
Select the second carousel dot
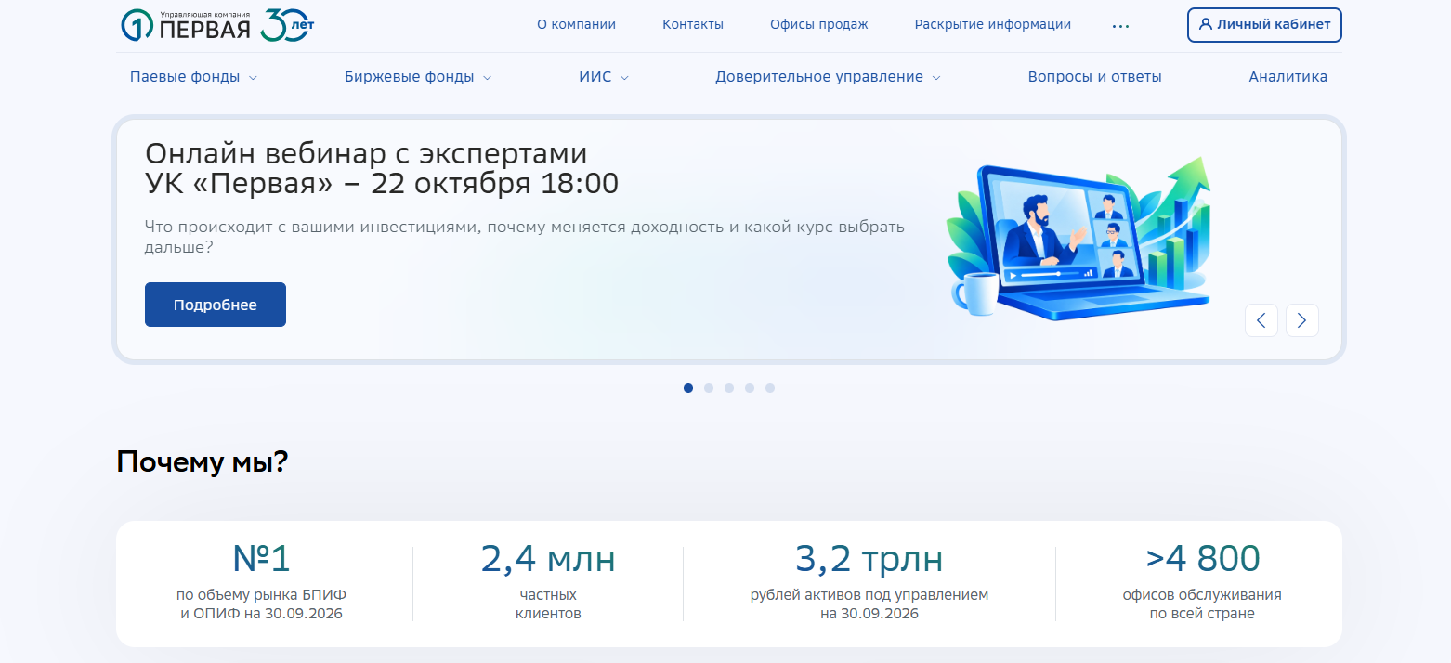[x=709, y=388]
